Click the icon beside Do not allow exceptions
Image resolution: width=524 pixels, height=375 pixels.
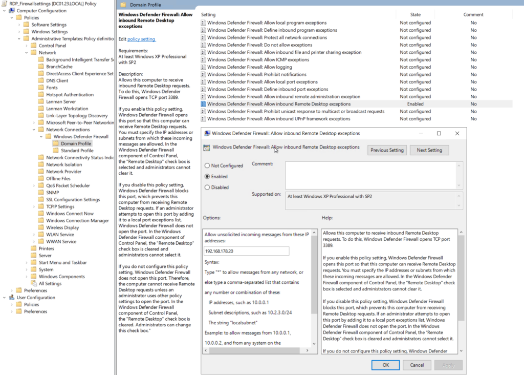tap(203, 45)
